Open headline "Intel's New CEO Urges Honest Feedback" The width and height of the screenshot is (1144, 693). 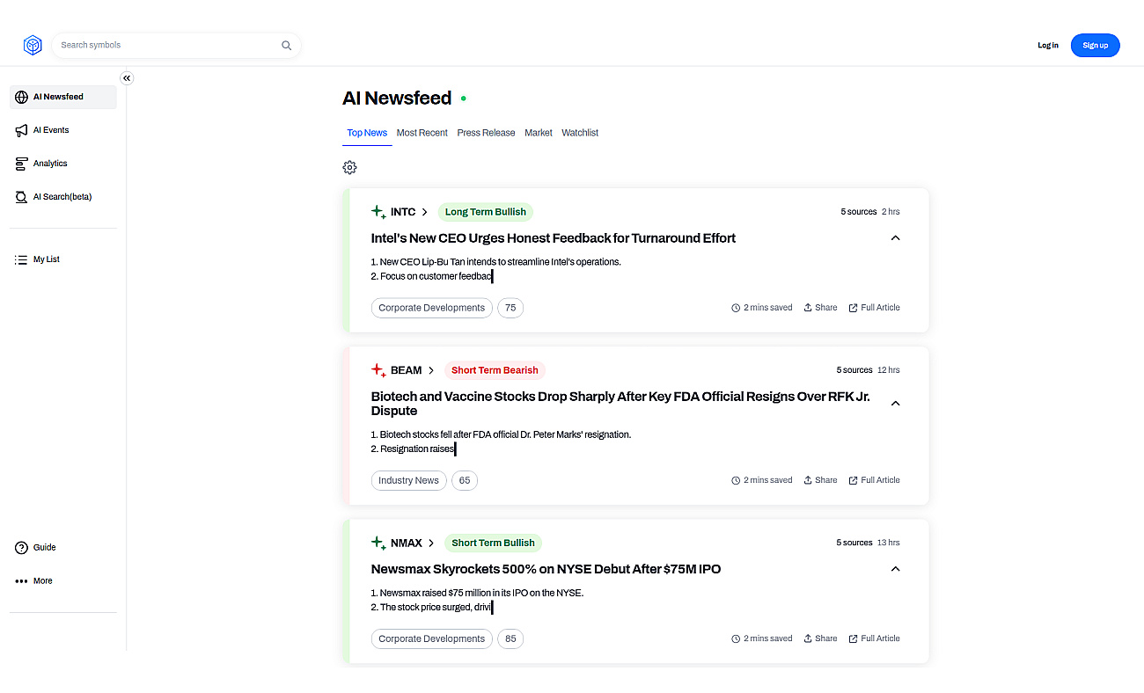(554, 238)
